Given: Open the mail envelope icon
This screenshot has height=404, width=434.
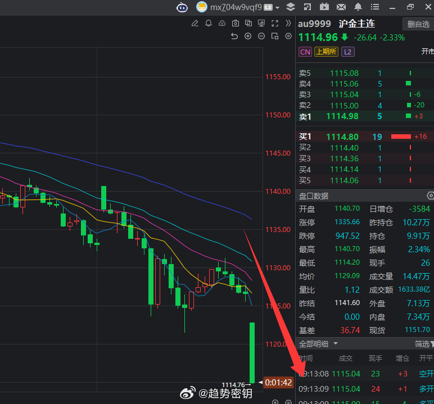Looking at the screenshot, I should coord(341,7).
